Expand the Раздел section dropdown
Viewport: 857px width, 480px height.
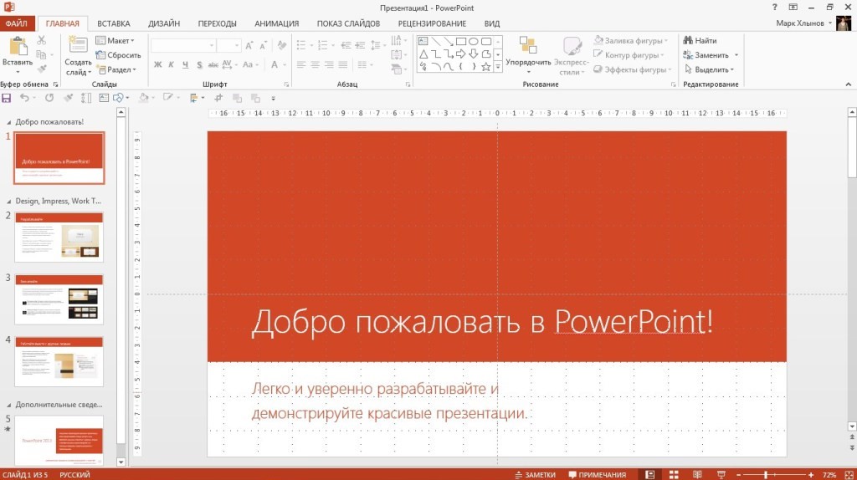point(115,69)
